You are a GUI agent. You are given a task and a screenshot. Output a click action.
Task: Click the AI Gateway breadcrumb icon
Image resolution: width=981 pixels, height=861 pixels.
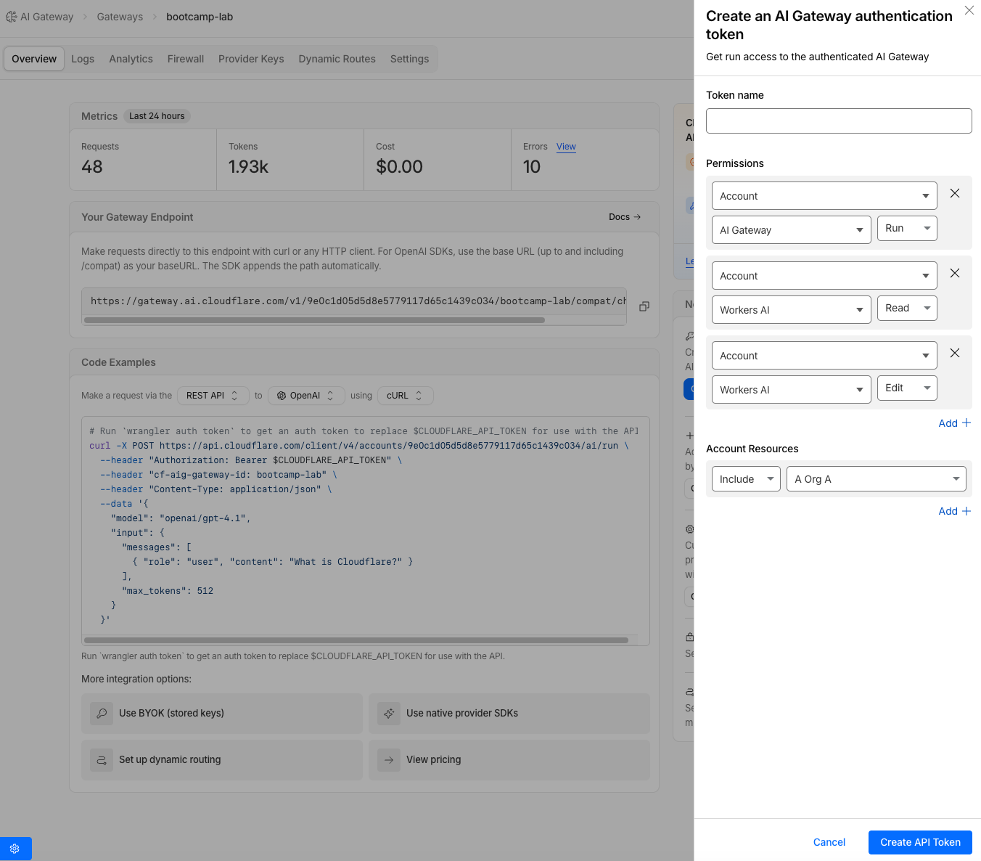click(x=12, y=17)
